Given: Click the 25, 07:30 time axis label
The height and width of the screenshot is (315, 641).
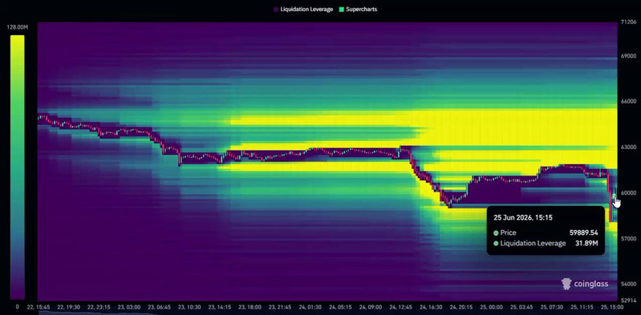Looking at the screenshot, I should click(x=551, y=307).
